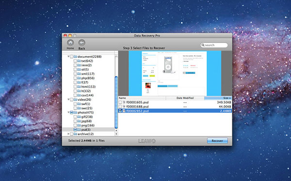Click the 349.50KB size value

click(224, 102)
